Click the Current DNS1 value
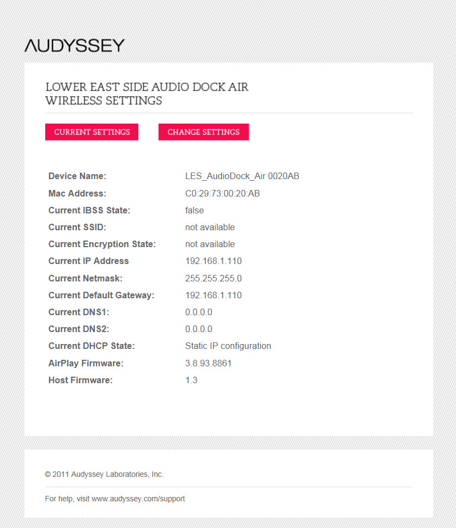Viewport: 456px width, 528px height. 198,312
